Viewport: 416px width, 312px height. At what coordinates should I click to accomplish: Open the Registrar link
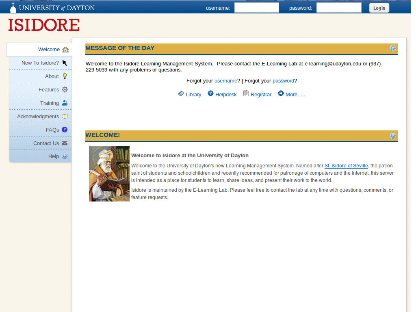(x=261, y=94)
